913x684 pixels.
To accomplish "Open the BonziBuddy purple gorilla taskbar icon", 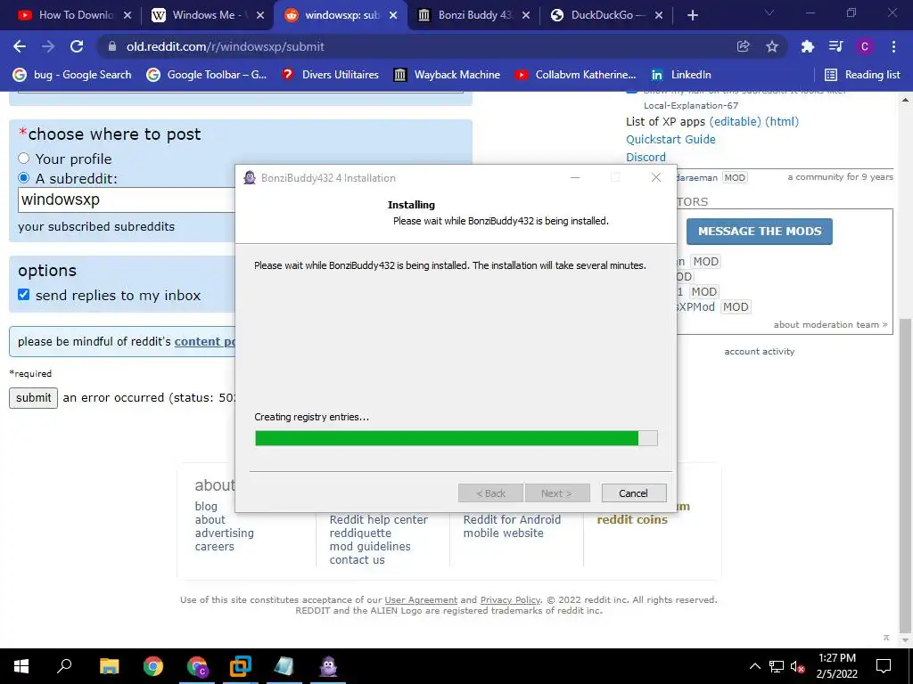I will [328, 666].
